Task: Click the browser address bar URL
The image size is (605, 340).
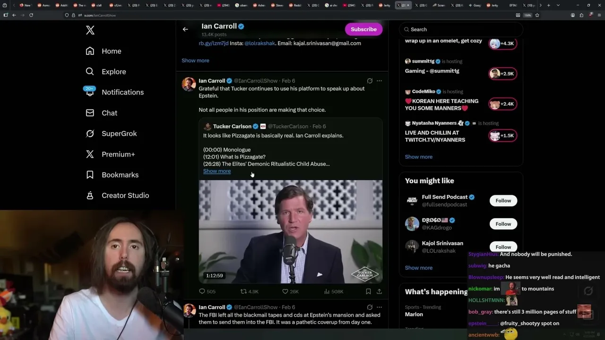Action: tap(100, 15)
